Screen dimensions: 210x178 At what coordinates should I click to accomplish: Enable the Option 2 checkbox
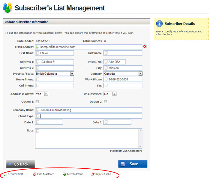(x=106, y=101)
